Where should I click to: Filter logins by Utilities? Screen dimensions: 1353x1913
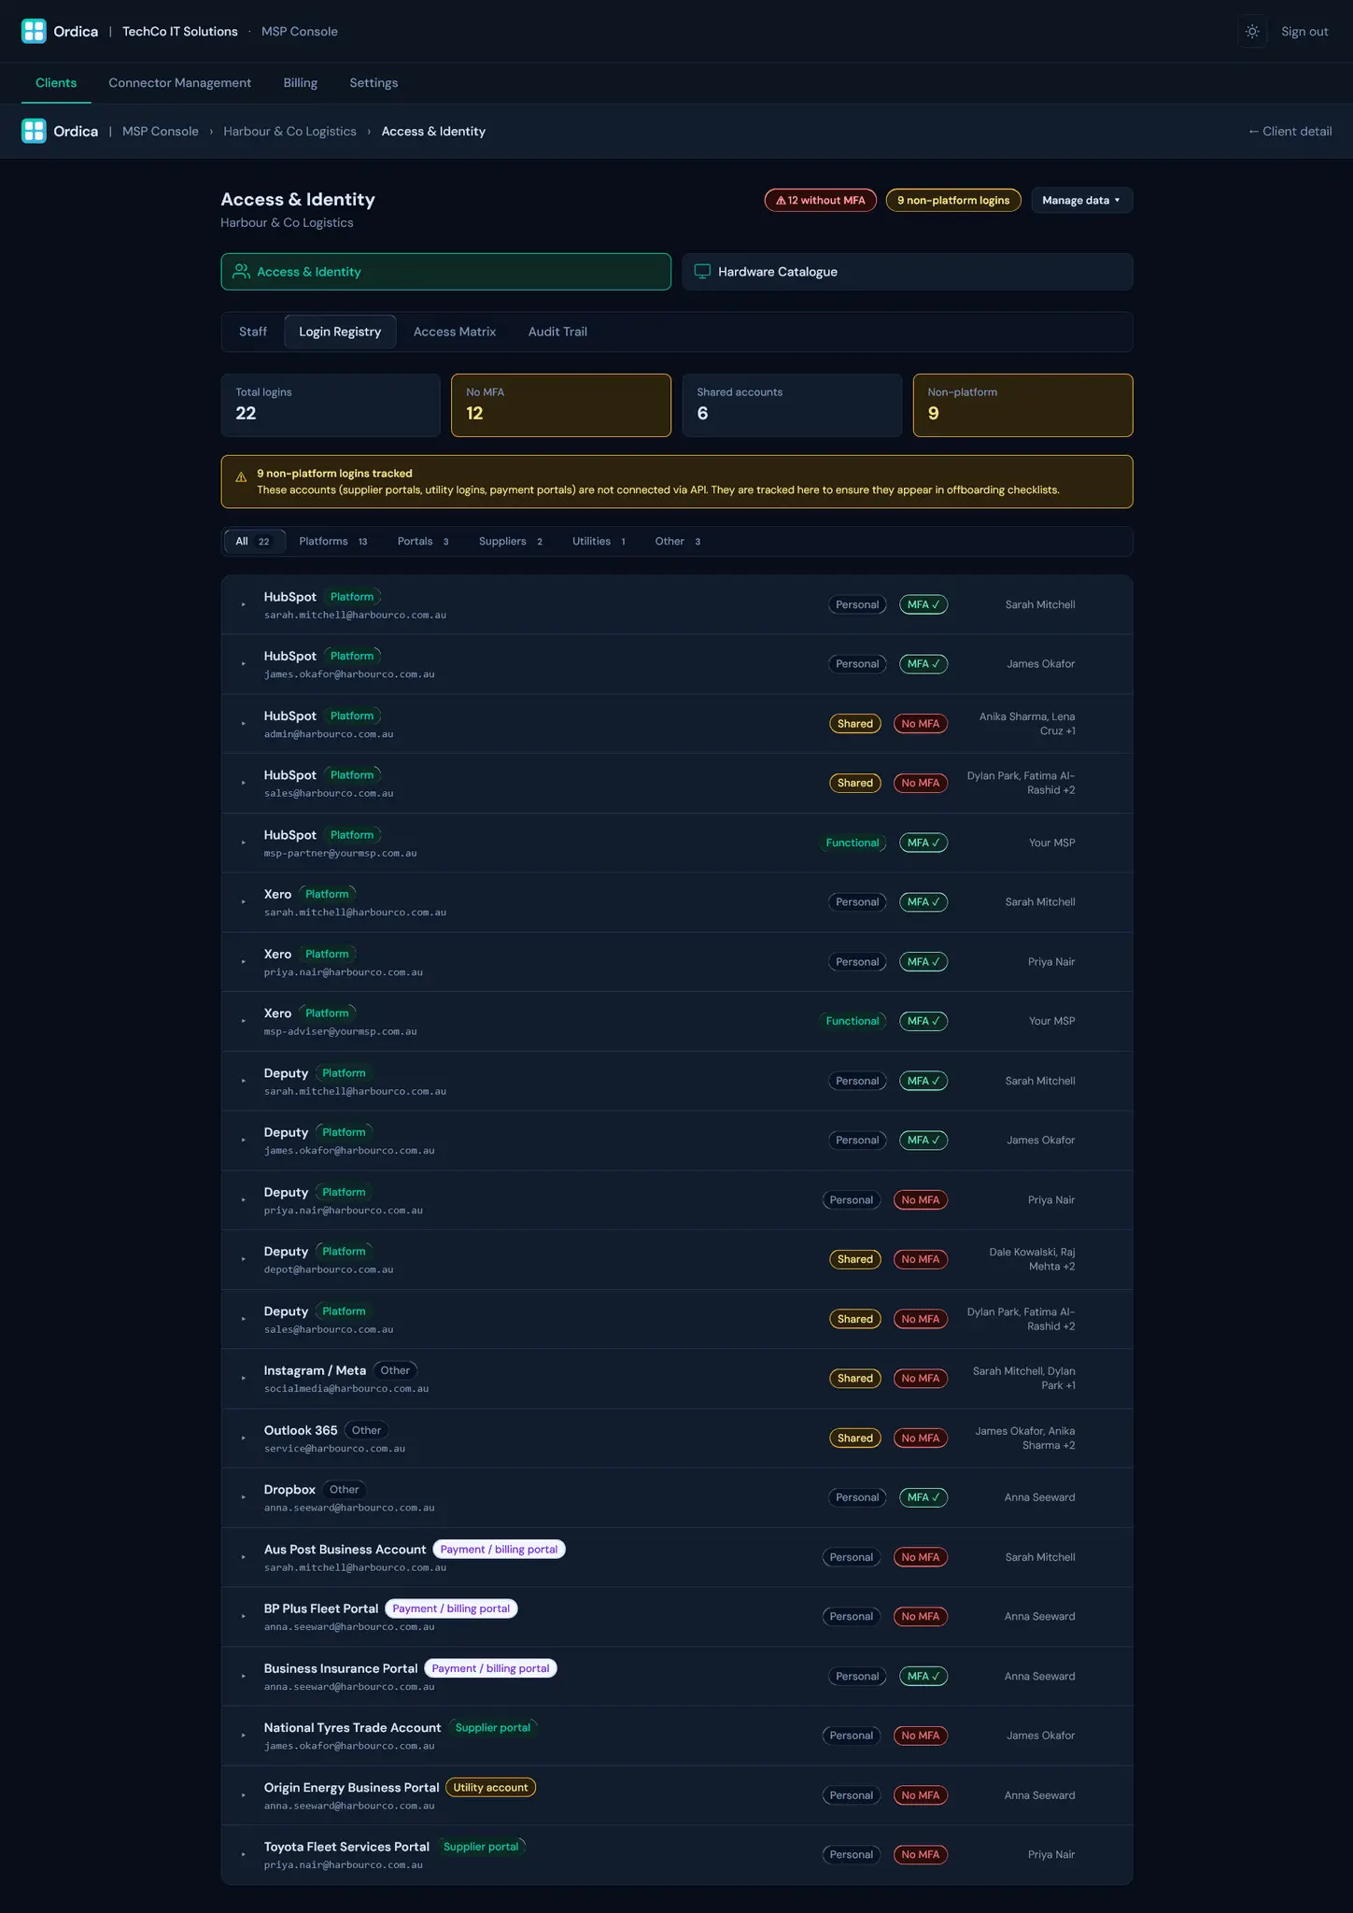tap(599, 542)
